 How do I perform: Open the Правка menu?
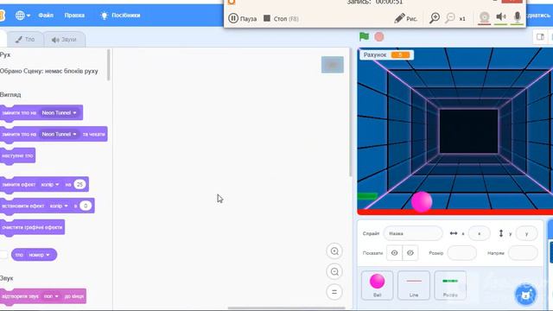(x=74, y=16)
